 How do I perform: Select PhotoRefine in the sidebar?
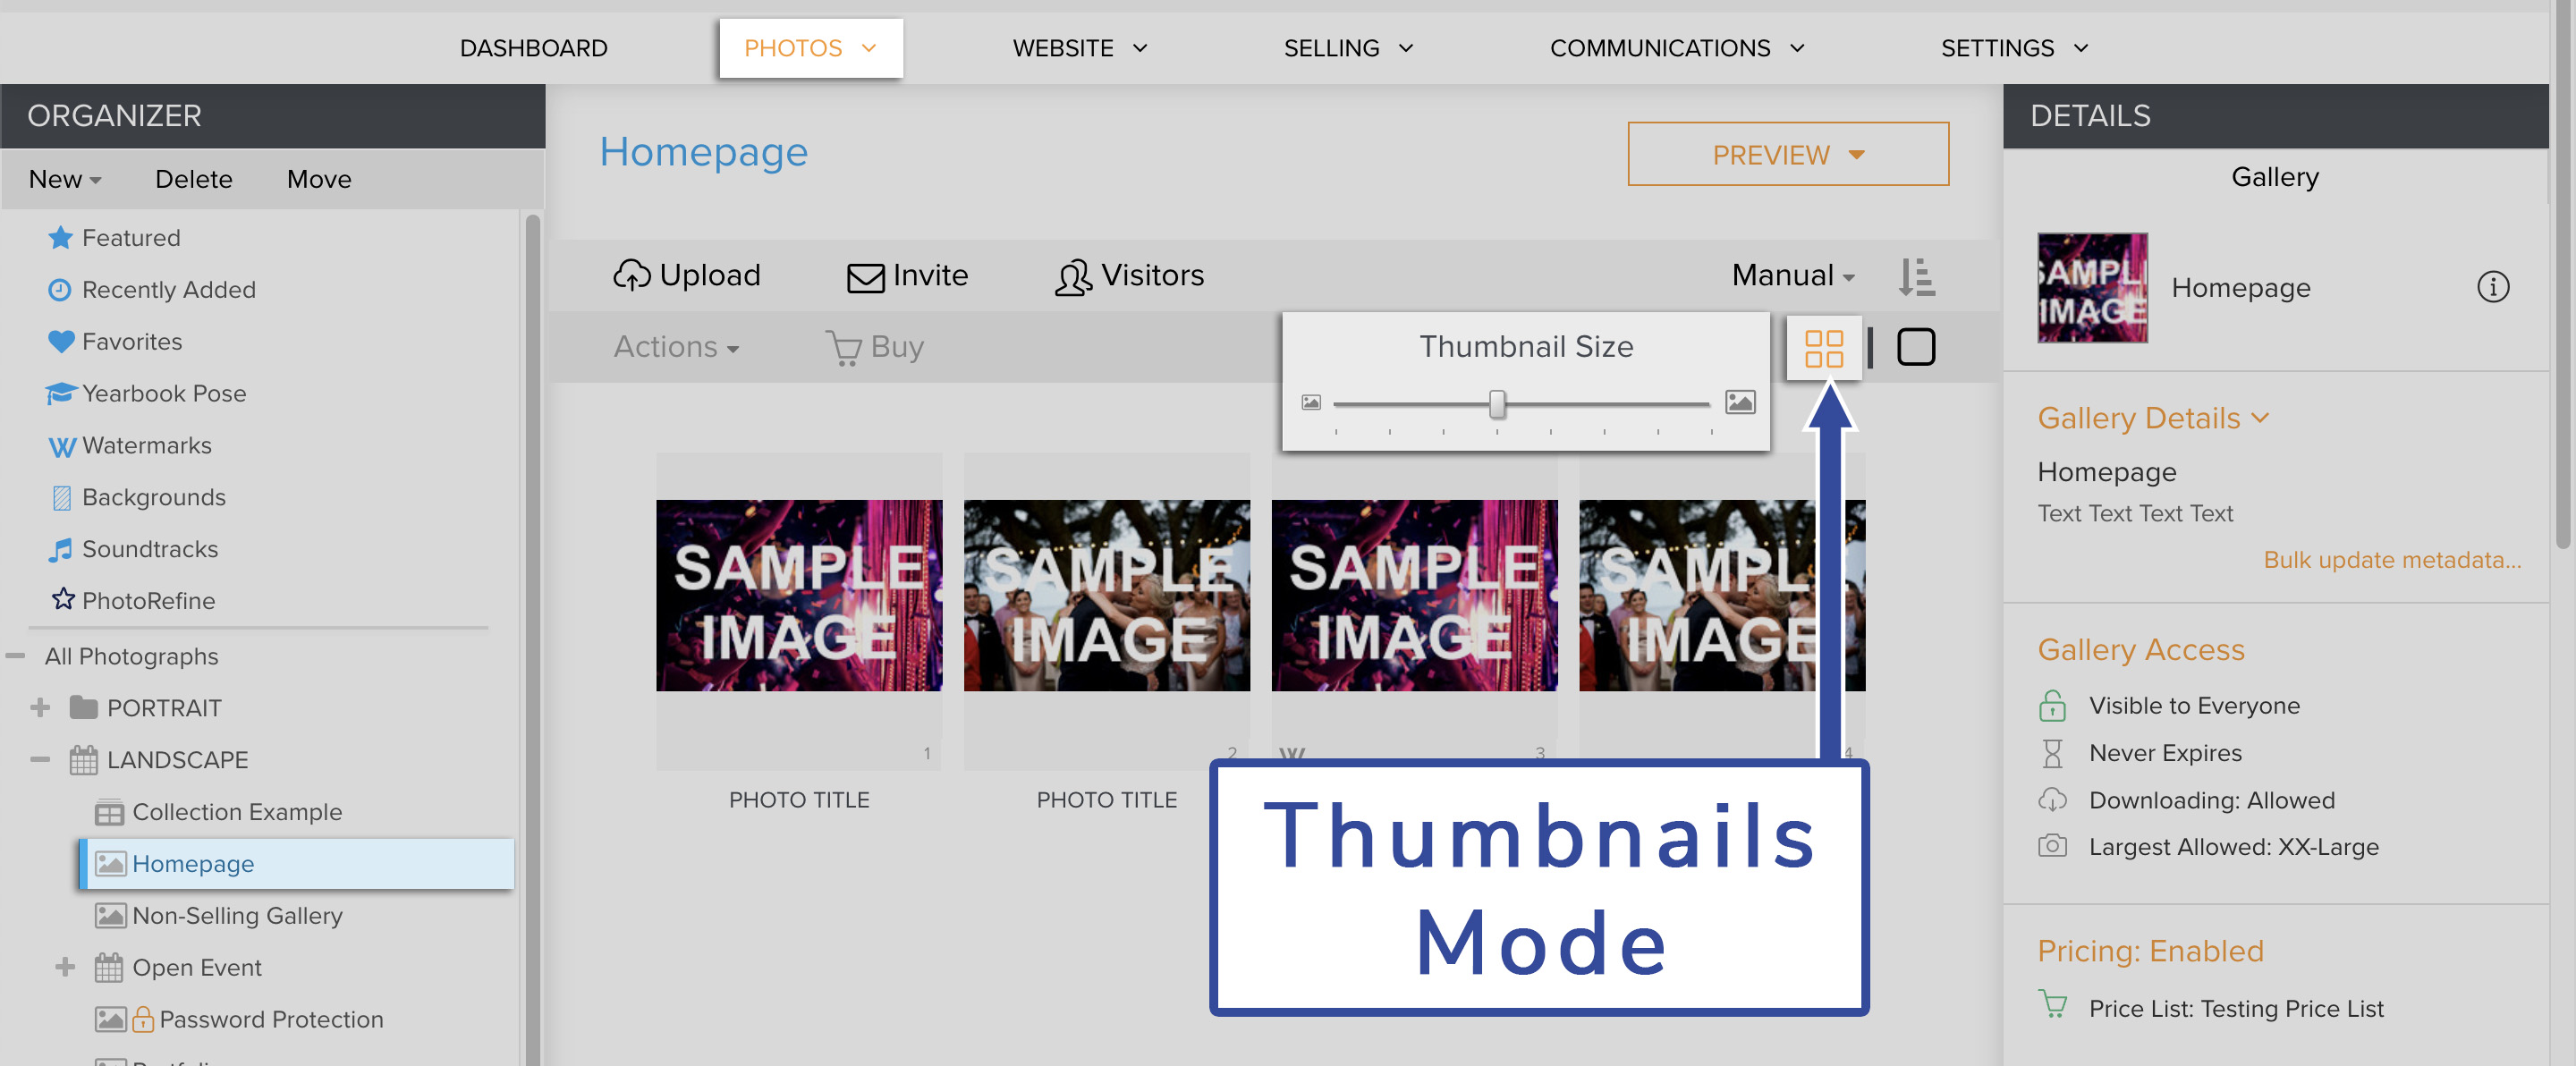[x=148, y=600]
